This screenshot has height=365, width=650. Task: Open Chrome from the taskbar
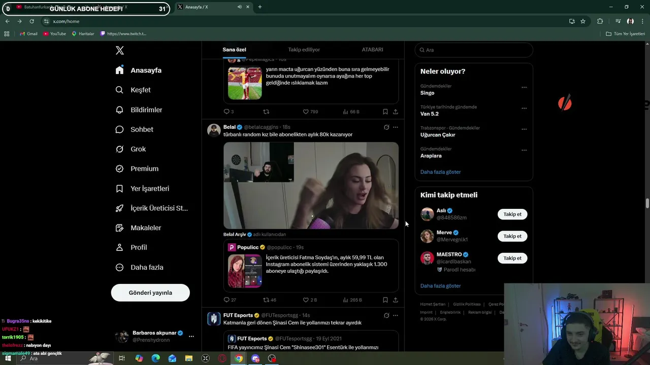239,358
